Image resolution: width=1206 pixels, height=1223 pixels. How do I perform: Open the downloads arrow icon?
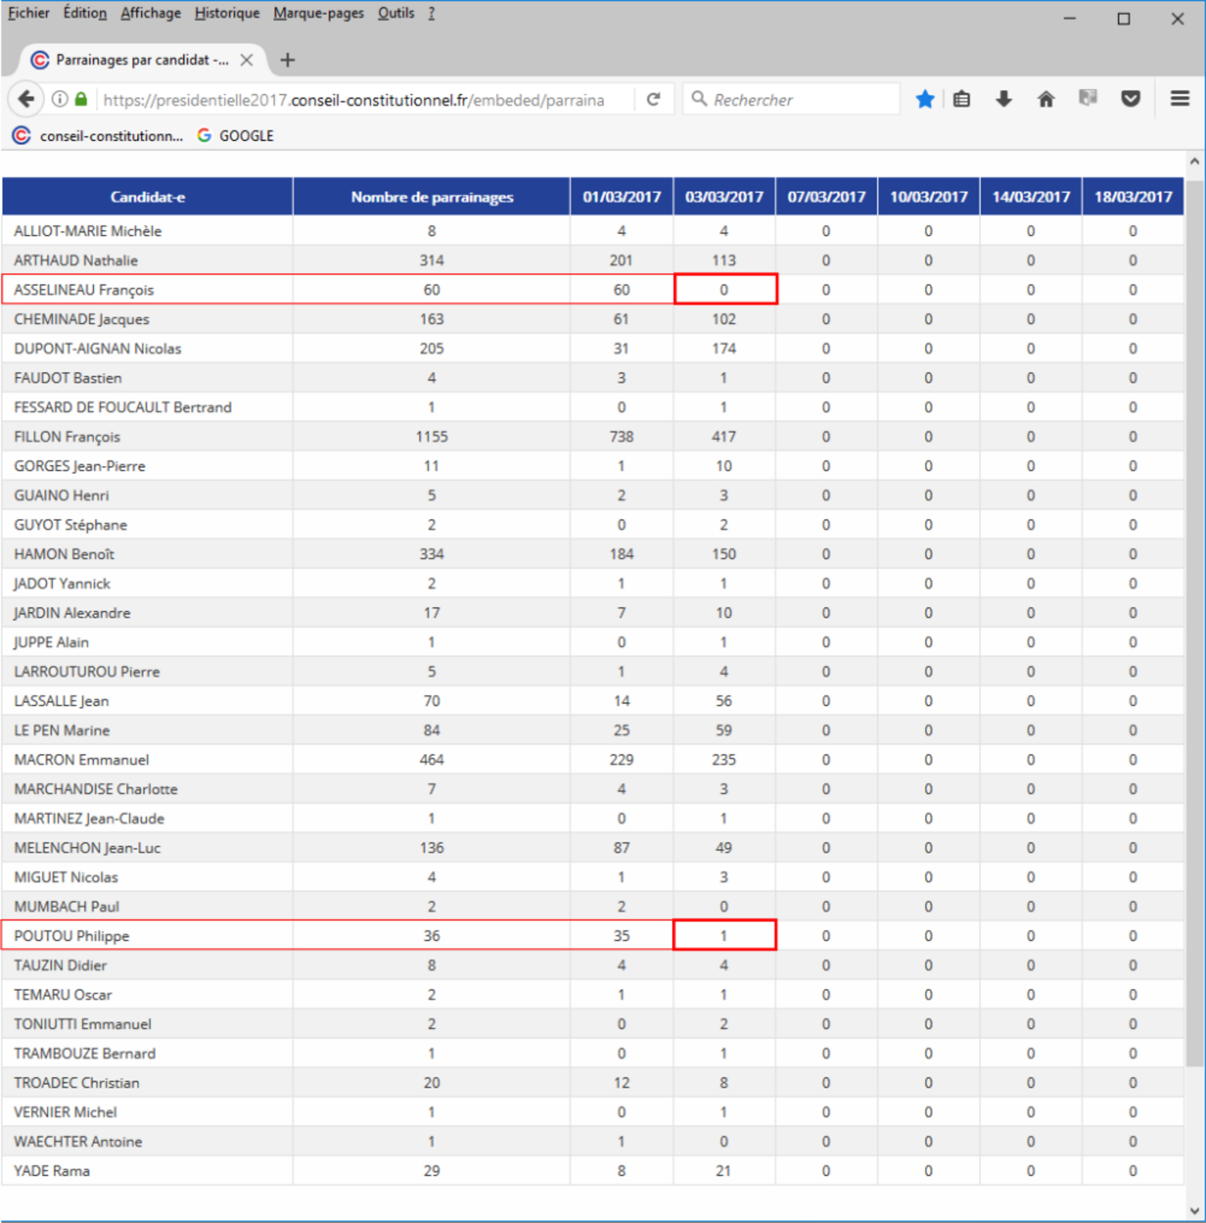[1003, 99]
